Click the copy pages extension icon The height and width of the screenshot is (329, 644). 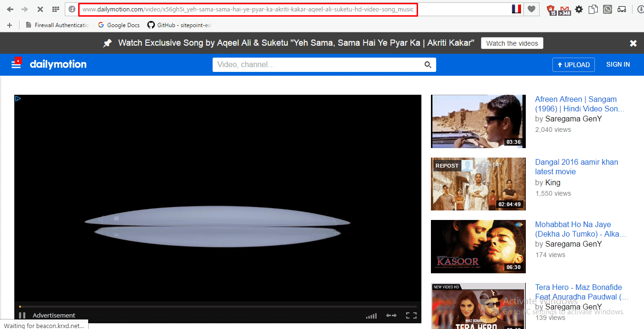point(593,9)
